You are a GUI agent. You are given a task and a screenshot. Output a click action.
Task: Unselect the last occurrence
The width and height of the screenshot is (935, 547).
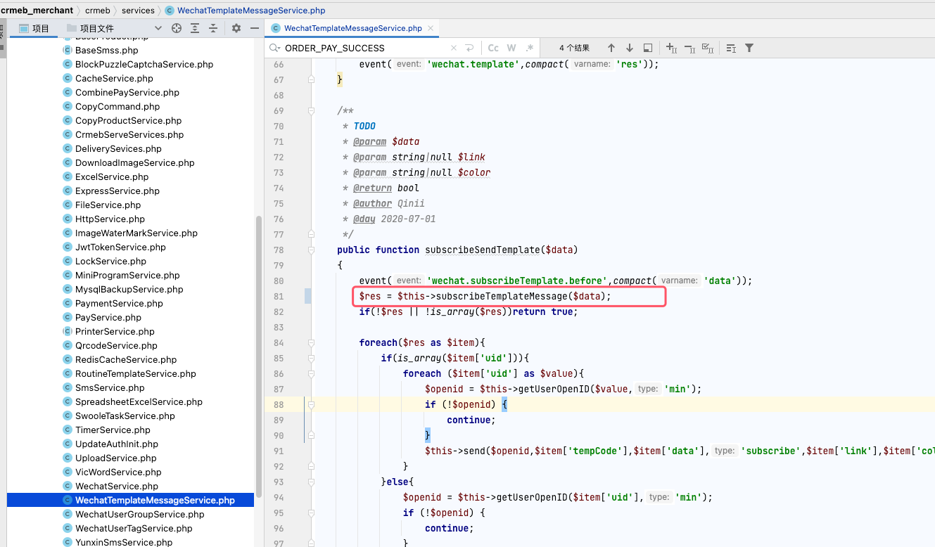pos(689,48)
